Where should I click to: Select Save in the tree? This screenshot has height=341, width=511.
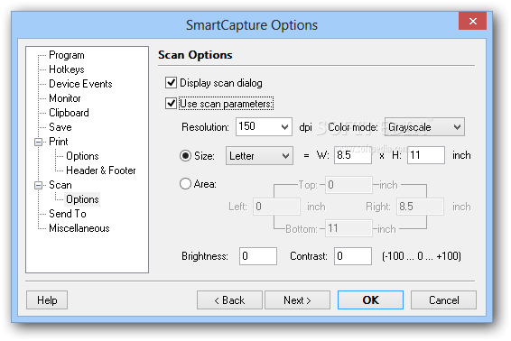pos(60,127)
